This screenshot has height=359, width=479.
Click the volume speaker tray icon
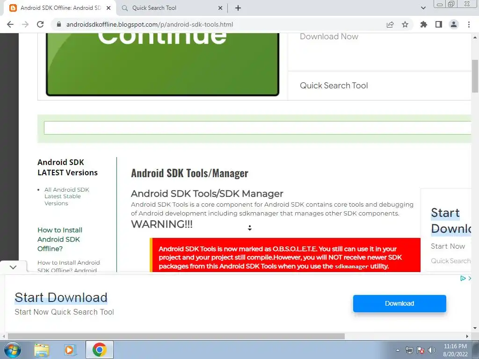pyautogui.click(x=432, y=350)
